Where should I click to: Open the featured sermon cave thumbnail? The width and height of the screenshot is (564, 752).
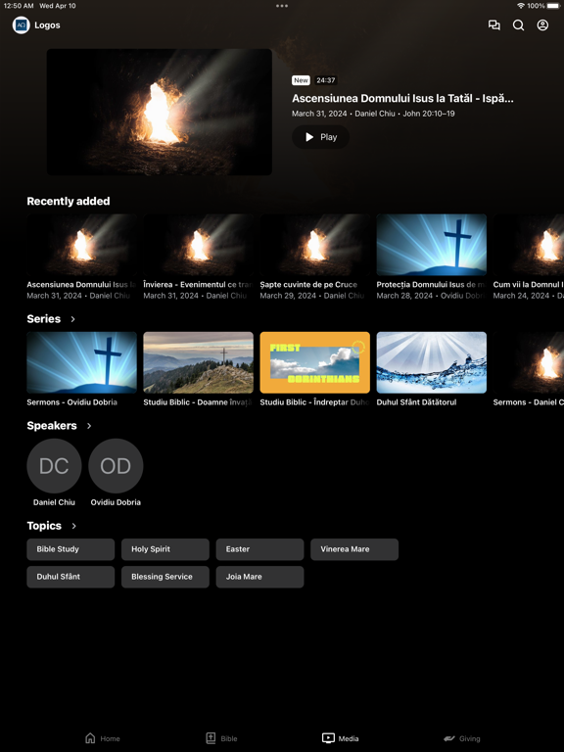160,113
